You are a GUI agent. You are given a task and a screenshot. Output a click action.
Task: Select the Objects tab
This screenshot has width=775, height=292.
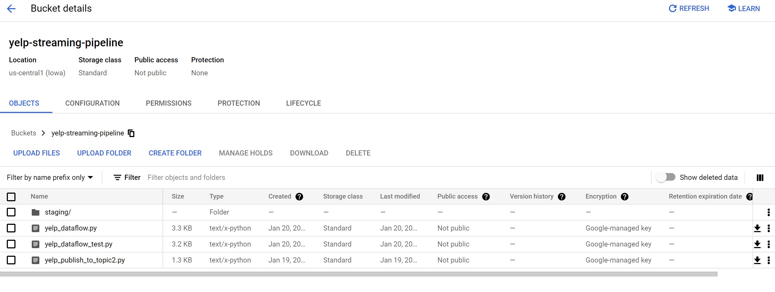pyautogui.click(x=24, y=103)
